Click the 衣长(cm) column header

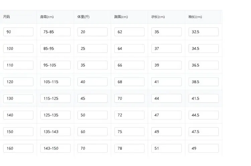click(158, 17)
